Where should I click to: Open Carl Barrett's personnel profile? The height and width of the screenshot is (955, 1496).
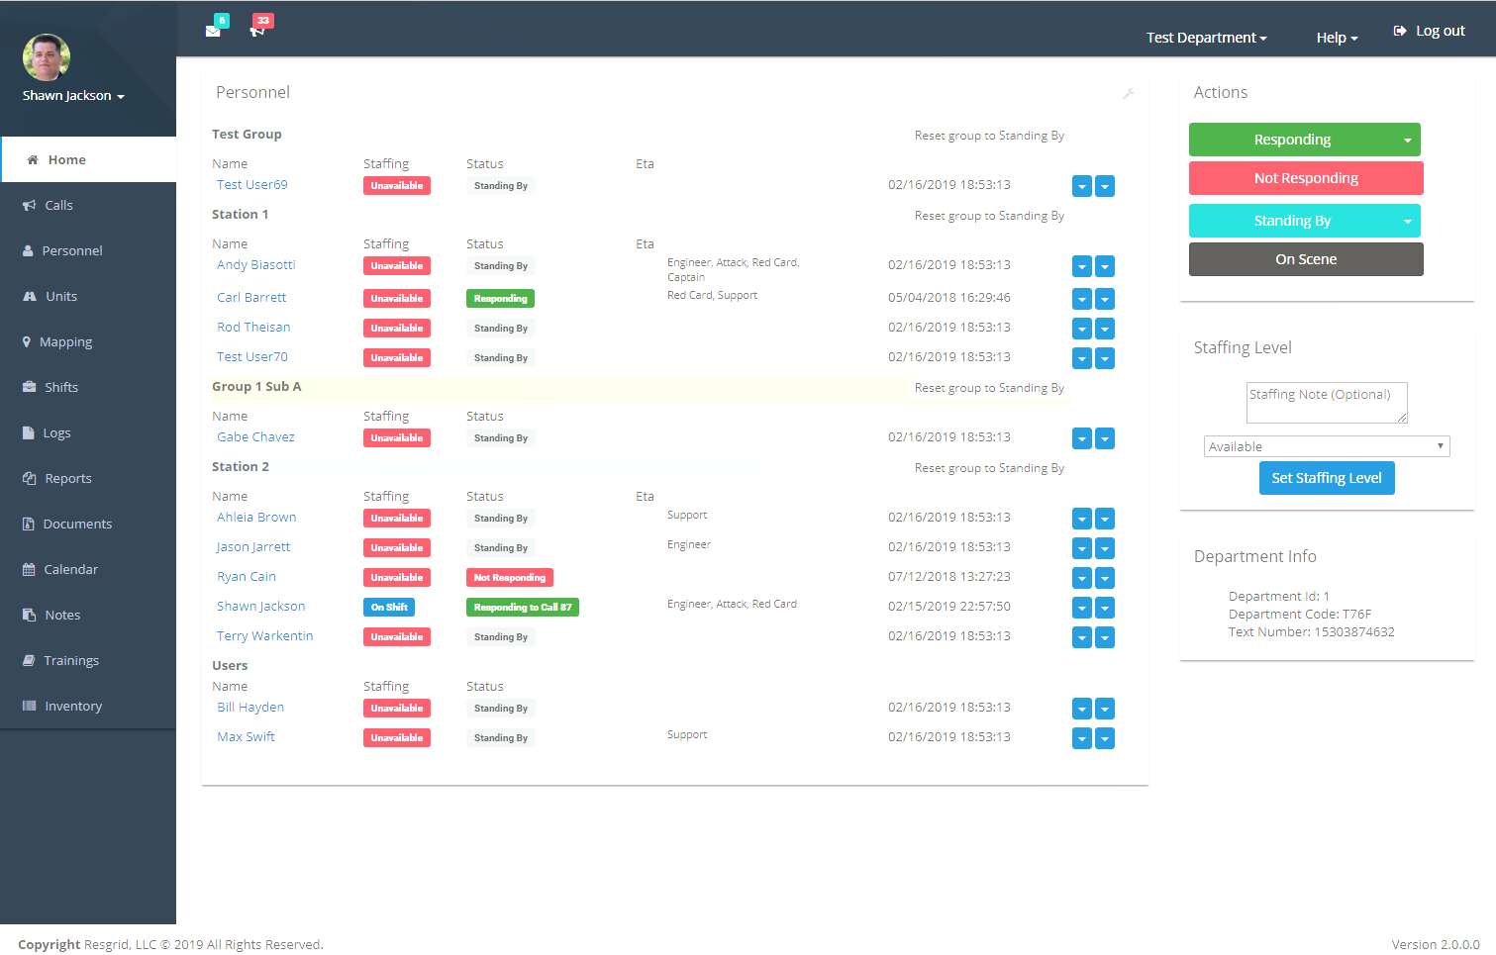tap(251, 297)
